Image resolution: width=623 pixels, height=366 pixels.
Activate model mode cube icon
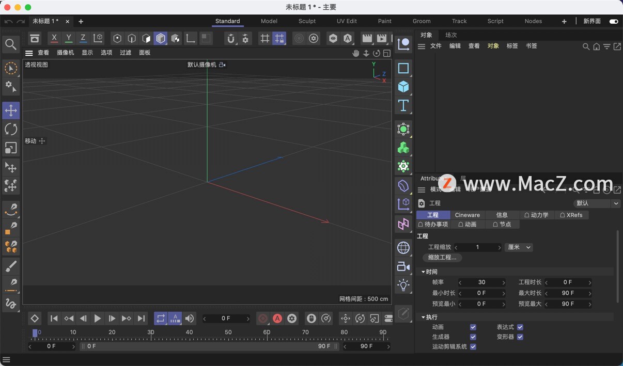[x=161, y=38]
